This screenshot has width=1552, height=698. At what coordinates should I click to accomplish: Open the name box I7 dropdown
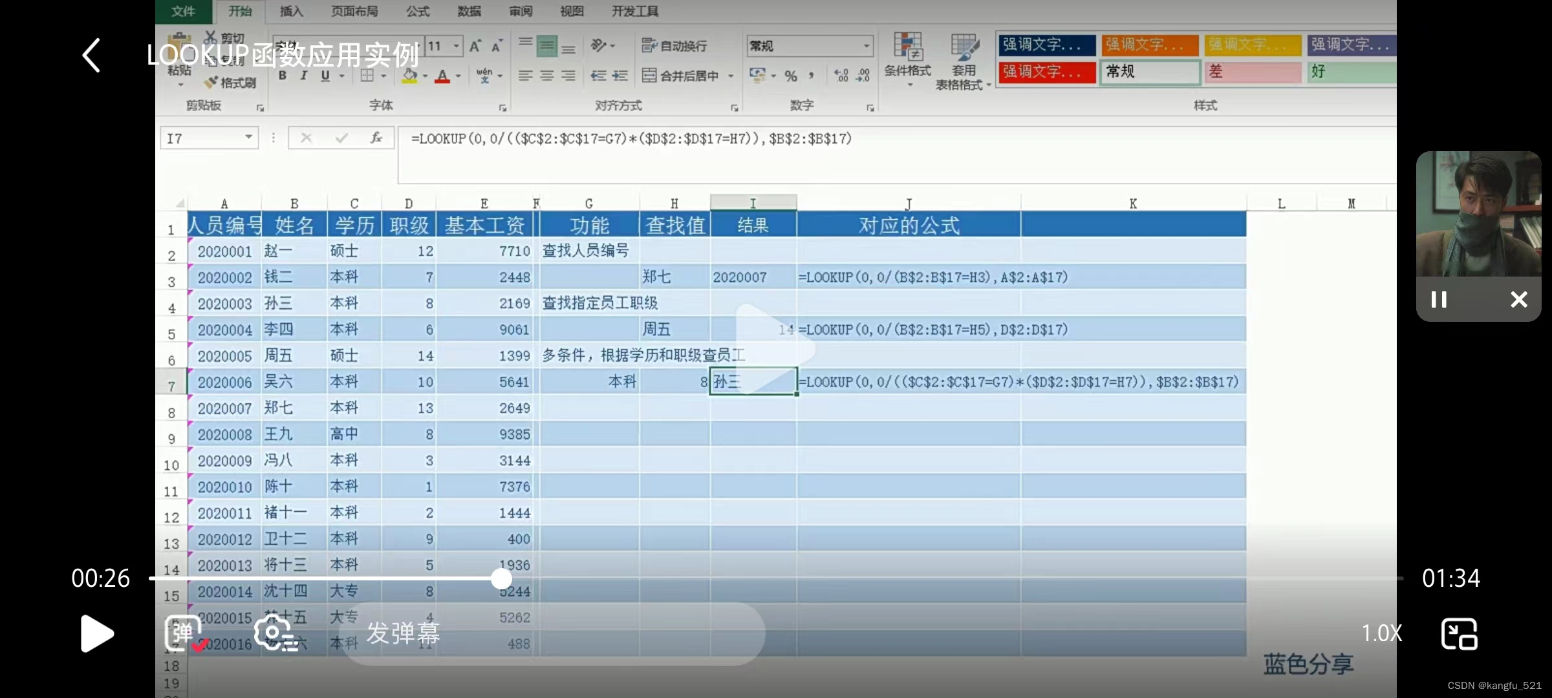click(248, 137)
